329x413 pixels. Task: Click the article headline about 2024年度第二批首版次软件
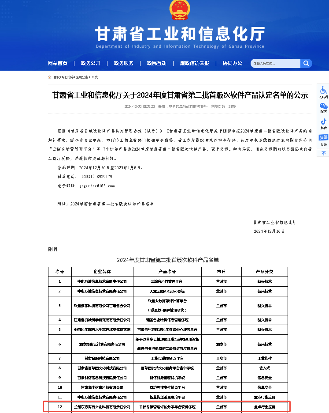coord(180,95)
